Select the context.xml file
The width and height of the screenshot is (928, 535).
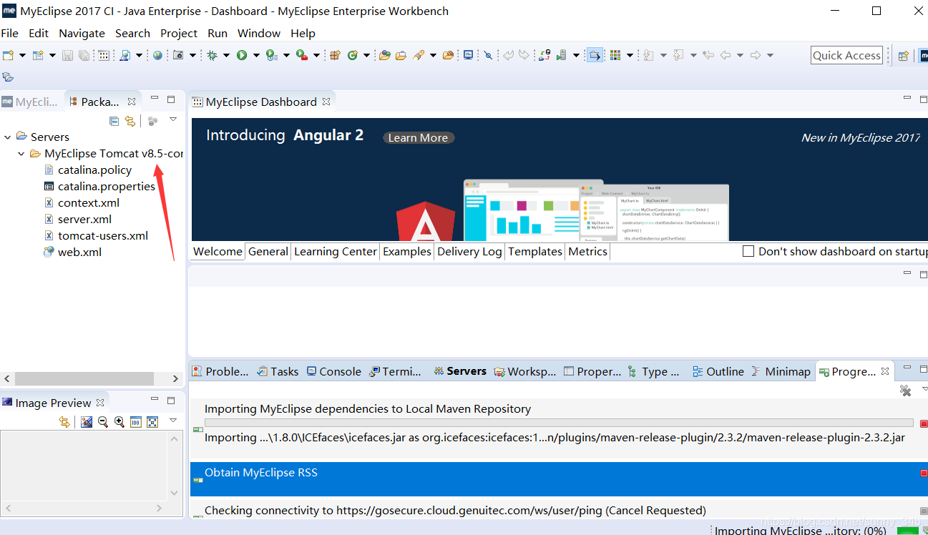(x=89, y=202)
